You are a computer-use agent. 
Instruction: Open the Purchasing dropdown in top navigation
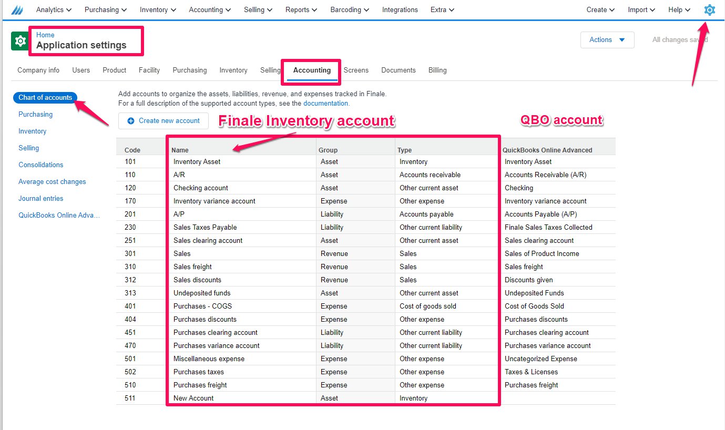(106, 9)
